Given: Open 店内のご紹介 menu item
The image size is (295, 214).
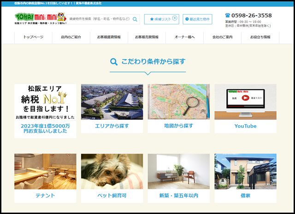Looking at the screenshot, I should coord(71,37).
